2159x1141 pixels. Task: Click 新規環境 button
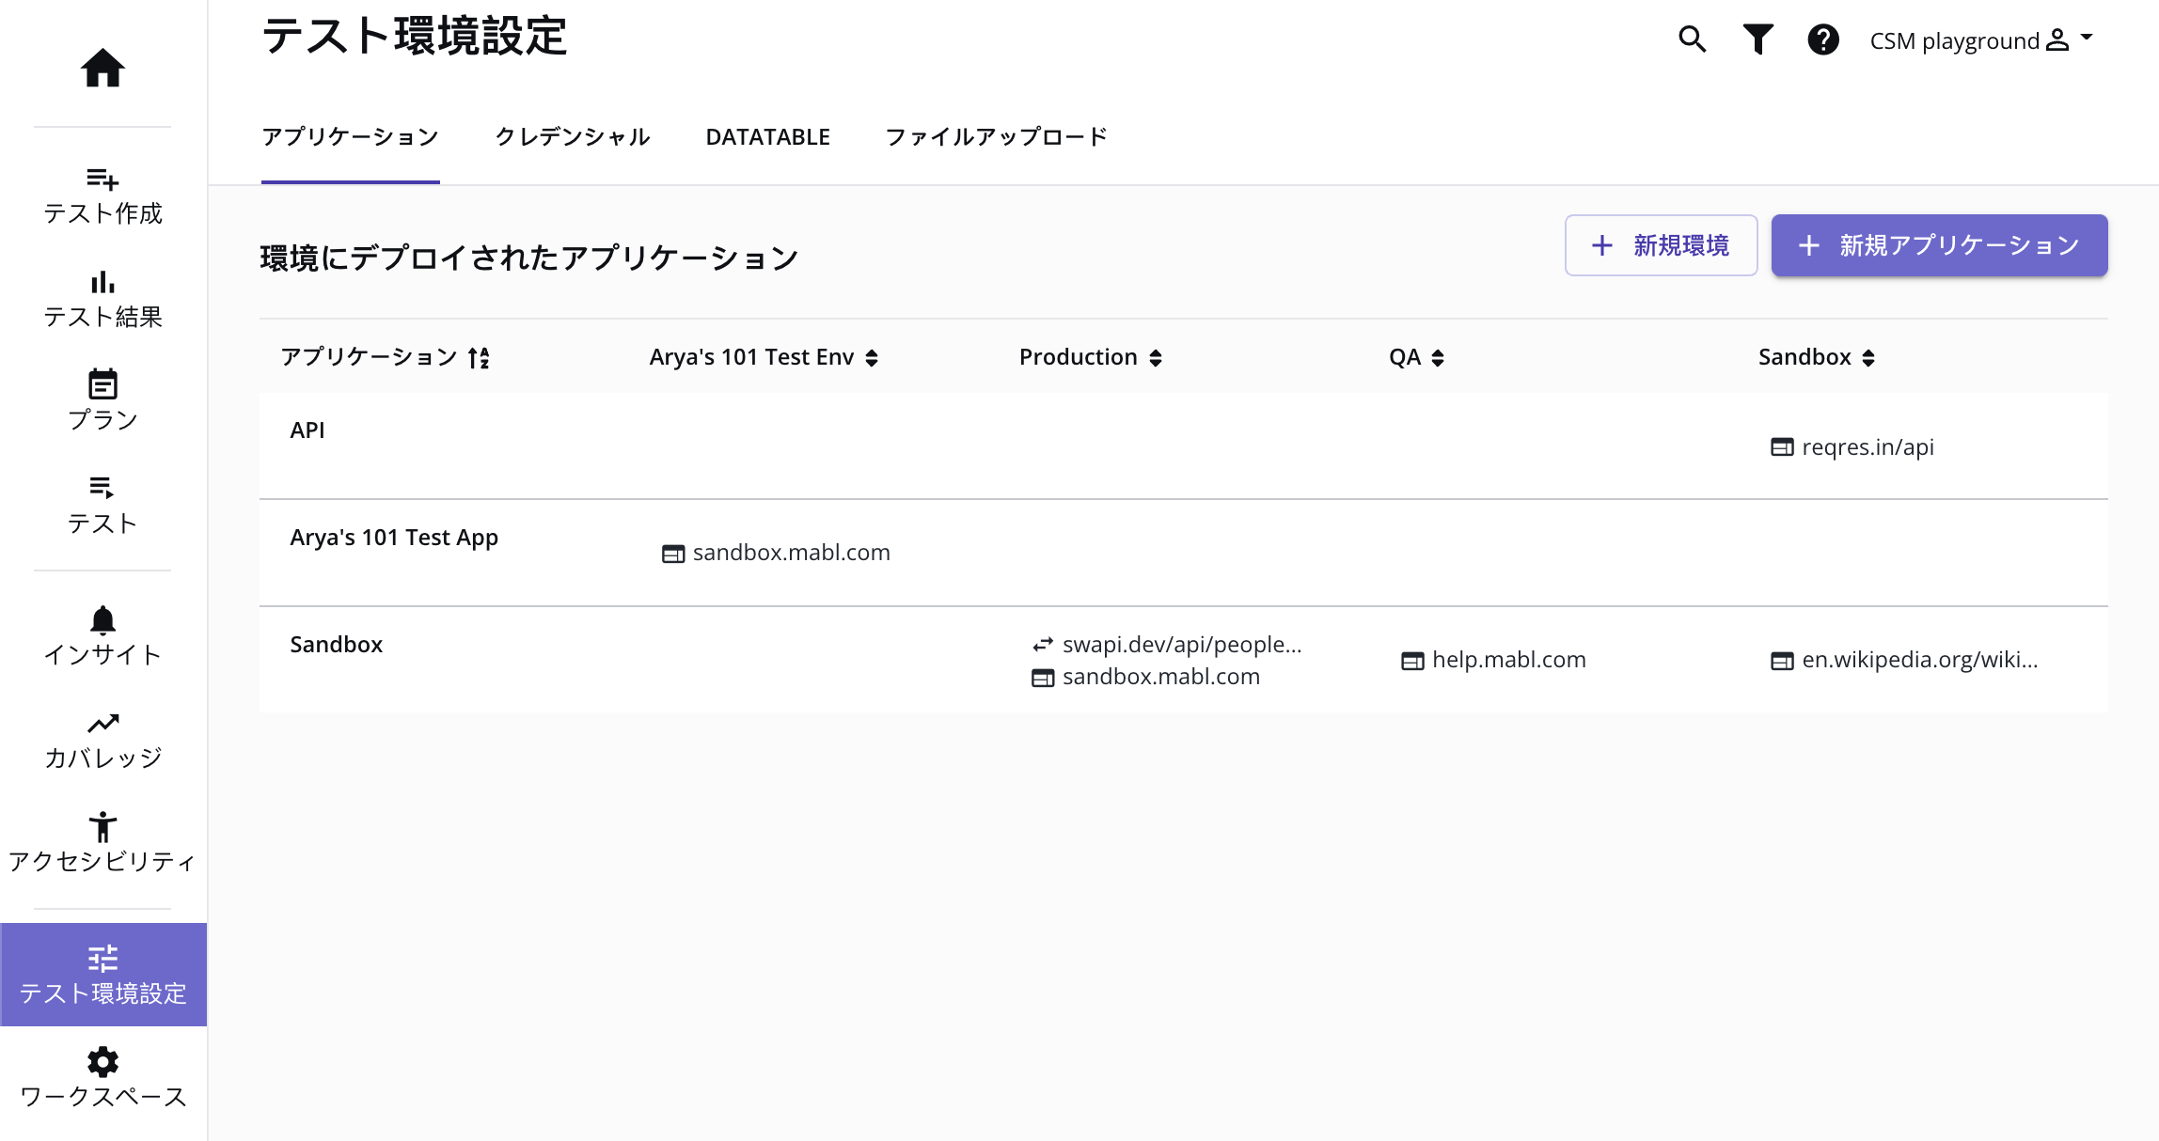pos(1661,245)
